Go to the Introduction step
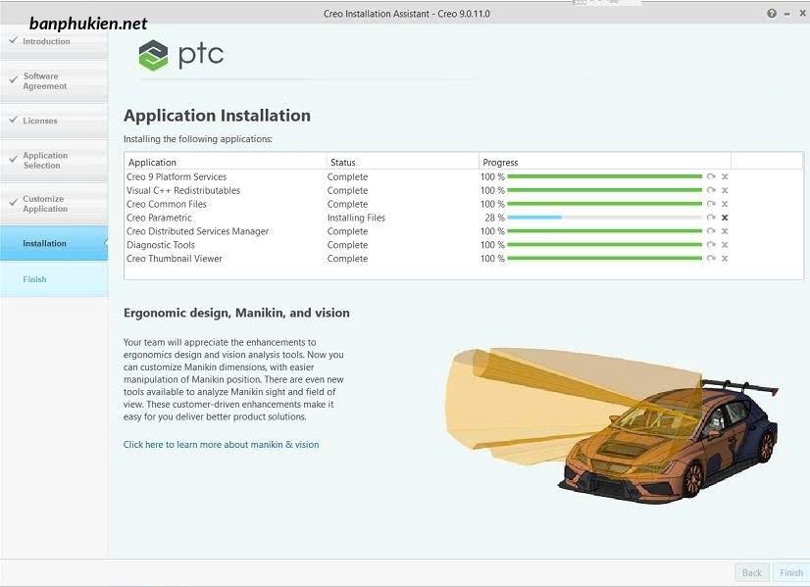The width and height of the screenshot is (810, 587). click(x=46, y=41)
